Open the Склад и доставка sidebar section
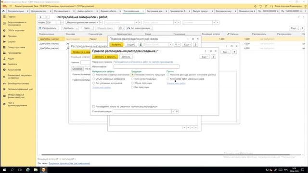The image size is (308, 173). pyautogui.click(x=16, y=47)
